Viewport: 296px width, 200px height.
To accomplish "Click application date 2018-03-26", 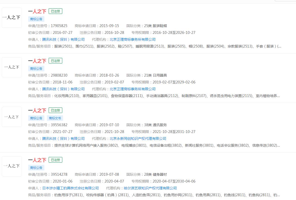I will [109, 75].
